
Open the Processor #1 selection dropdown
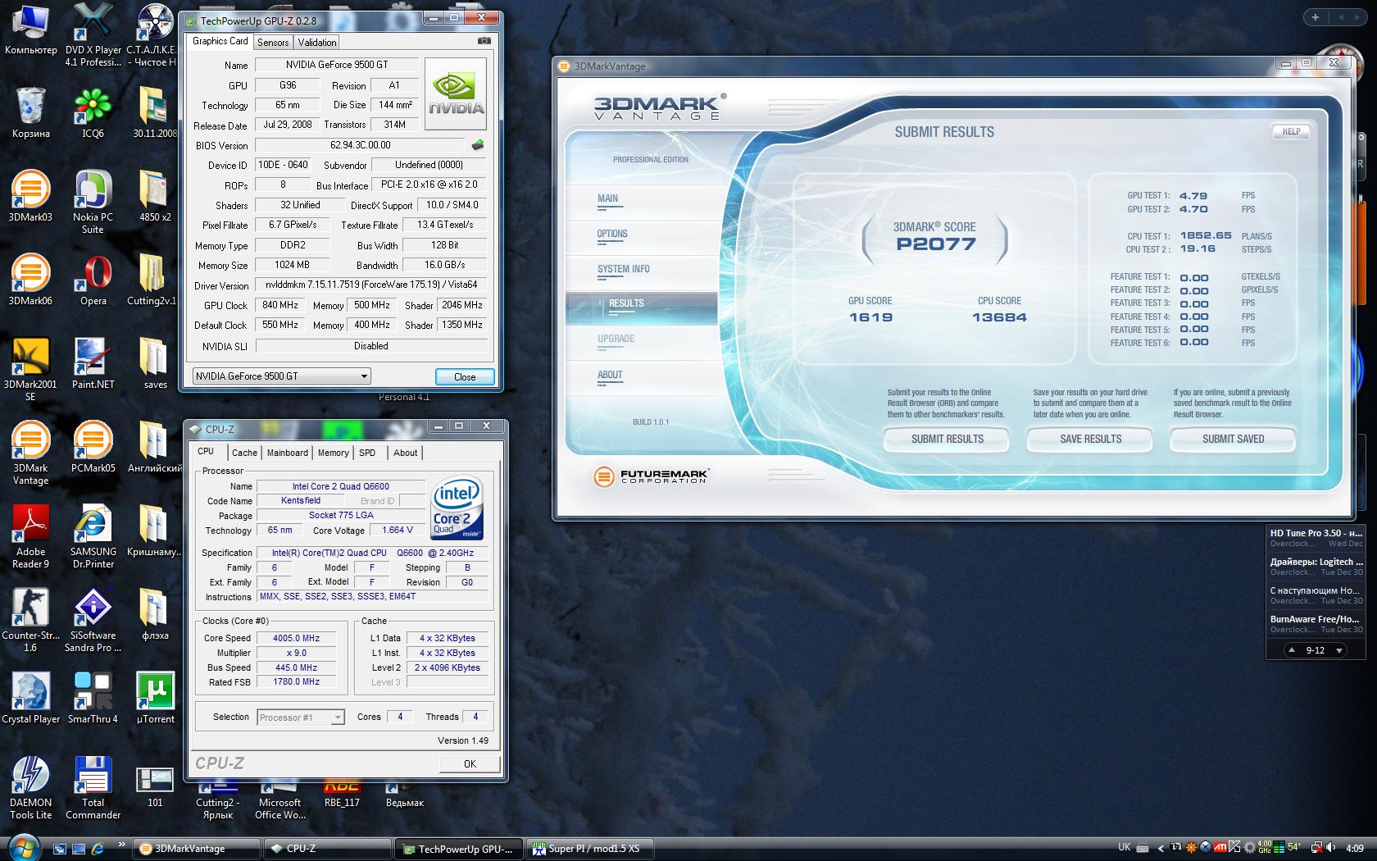300,717
